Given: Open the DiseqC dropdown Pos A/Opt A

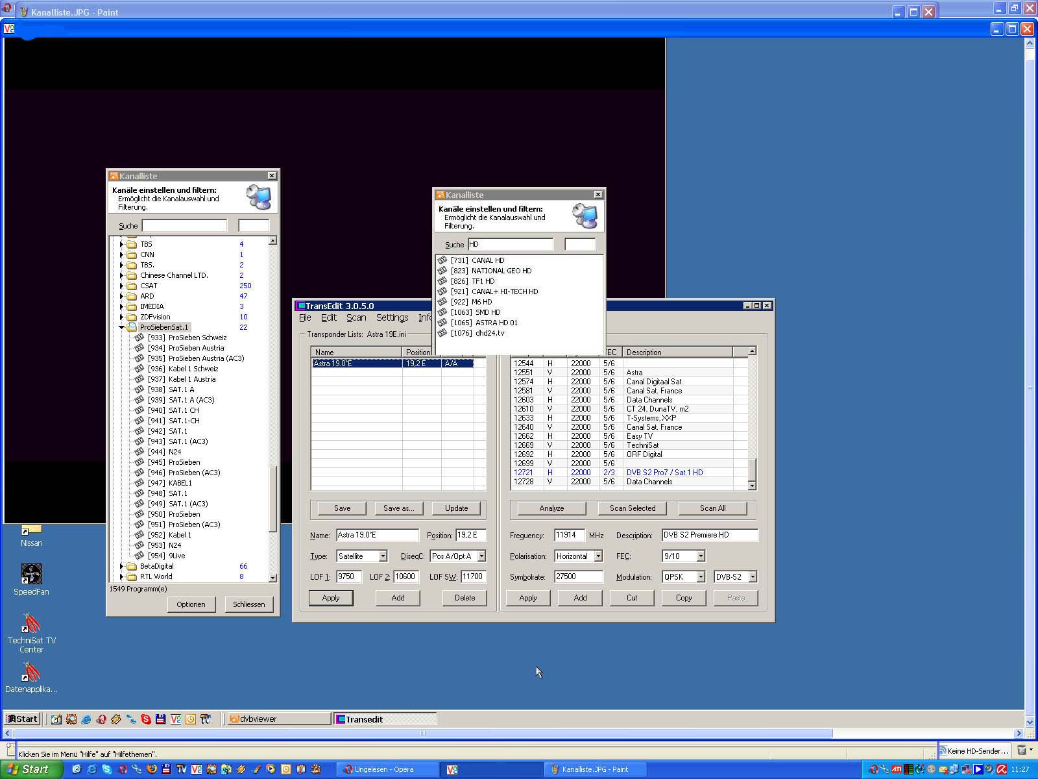Looking at the screenshot, I should (481, 556).
